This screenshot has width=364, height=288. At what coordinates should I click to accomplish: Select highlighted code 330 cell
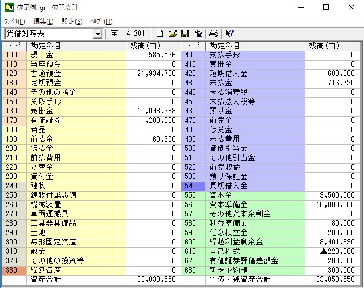point(15,270)
